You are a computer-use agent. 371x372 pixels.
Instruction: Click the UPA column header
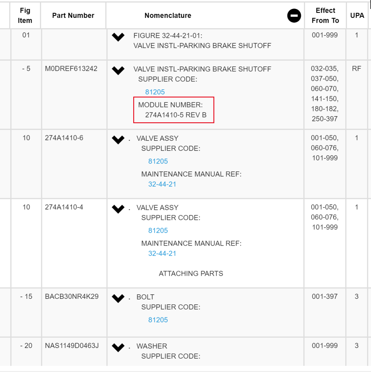[x=357, y=16]
